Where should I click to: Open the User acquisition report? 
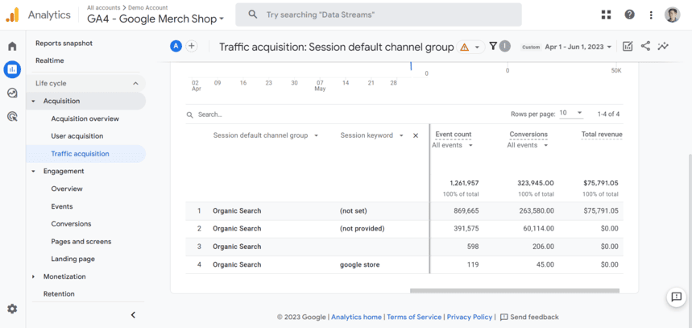coord(77,136)
